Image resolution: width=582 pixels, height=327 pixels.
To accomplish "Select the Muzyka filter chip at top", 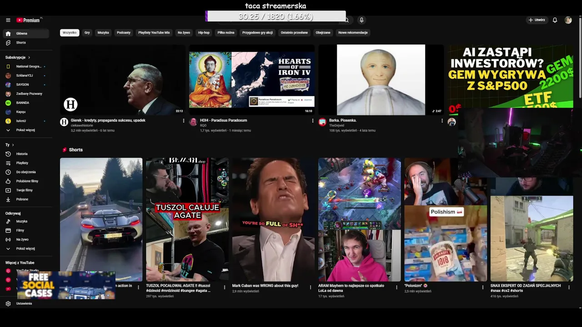I will [x=103, y=33].
